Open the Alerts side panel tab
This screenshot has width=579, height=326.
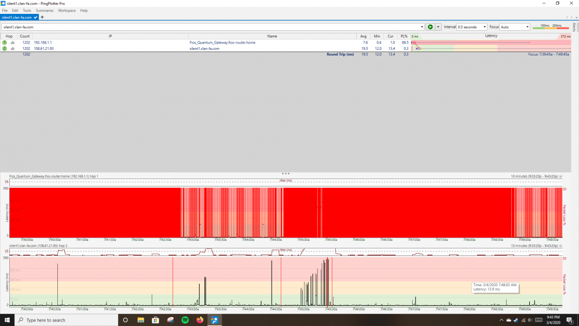(x=574, y=27)
